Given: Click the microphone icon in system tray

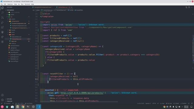Looking at the screenshot, I should [173, 107].
